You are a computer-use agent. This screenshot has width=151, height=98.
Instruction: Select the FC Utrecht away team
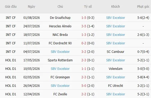click(x=115, y=86)
